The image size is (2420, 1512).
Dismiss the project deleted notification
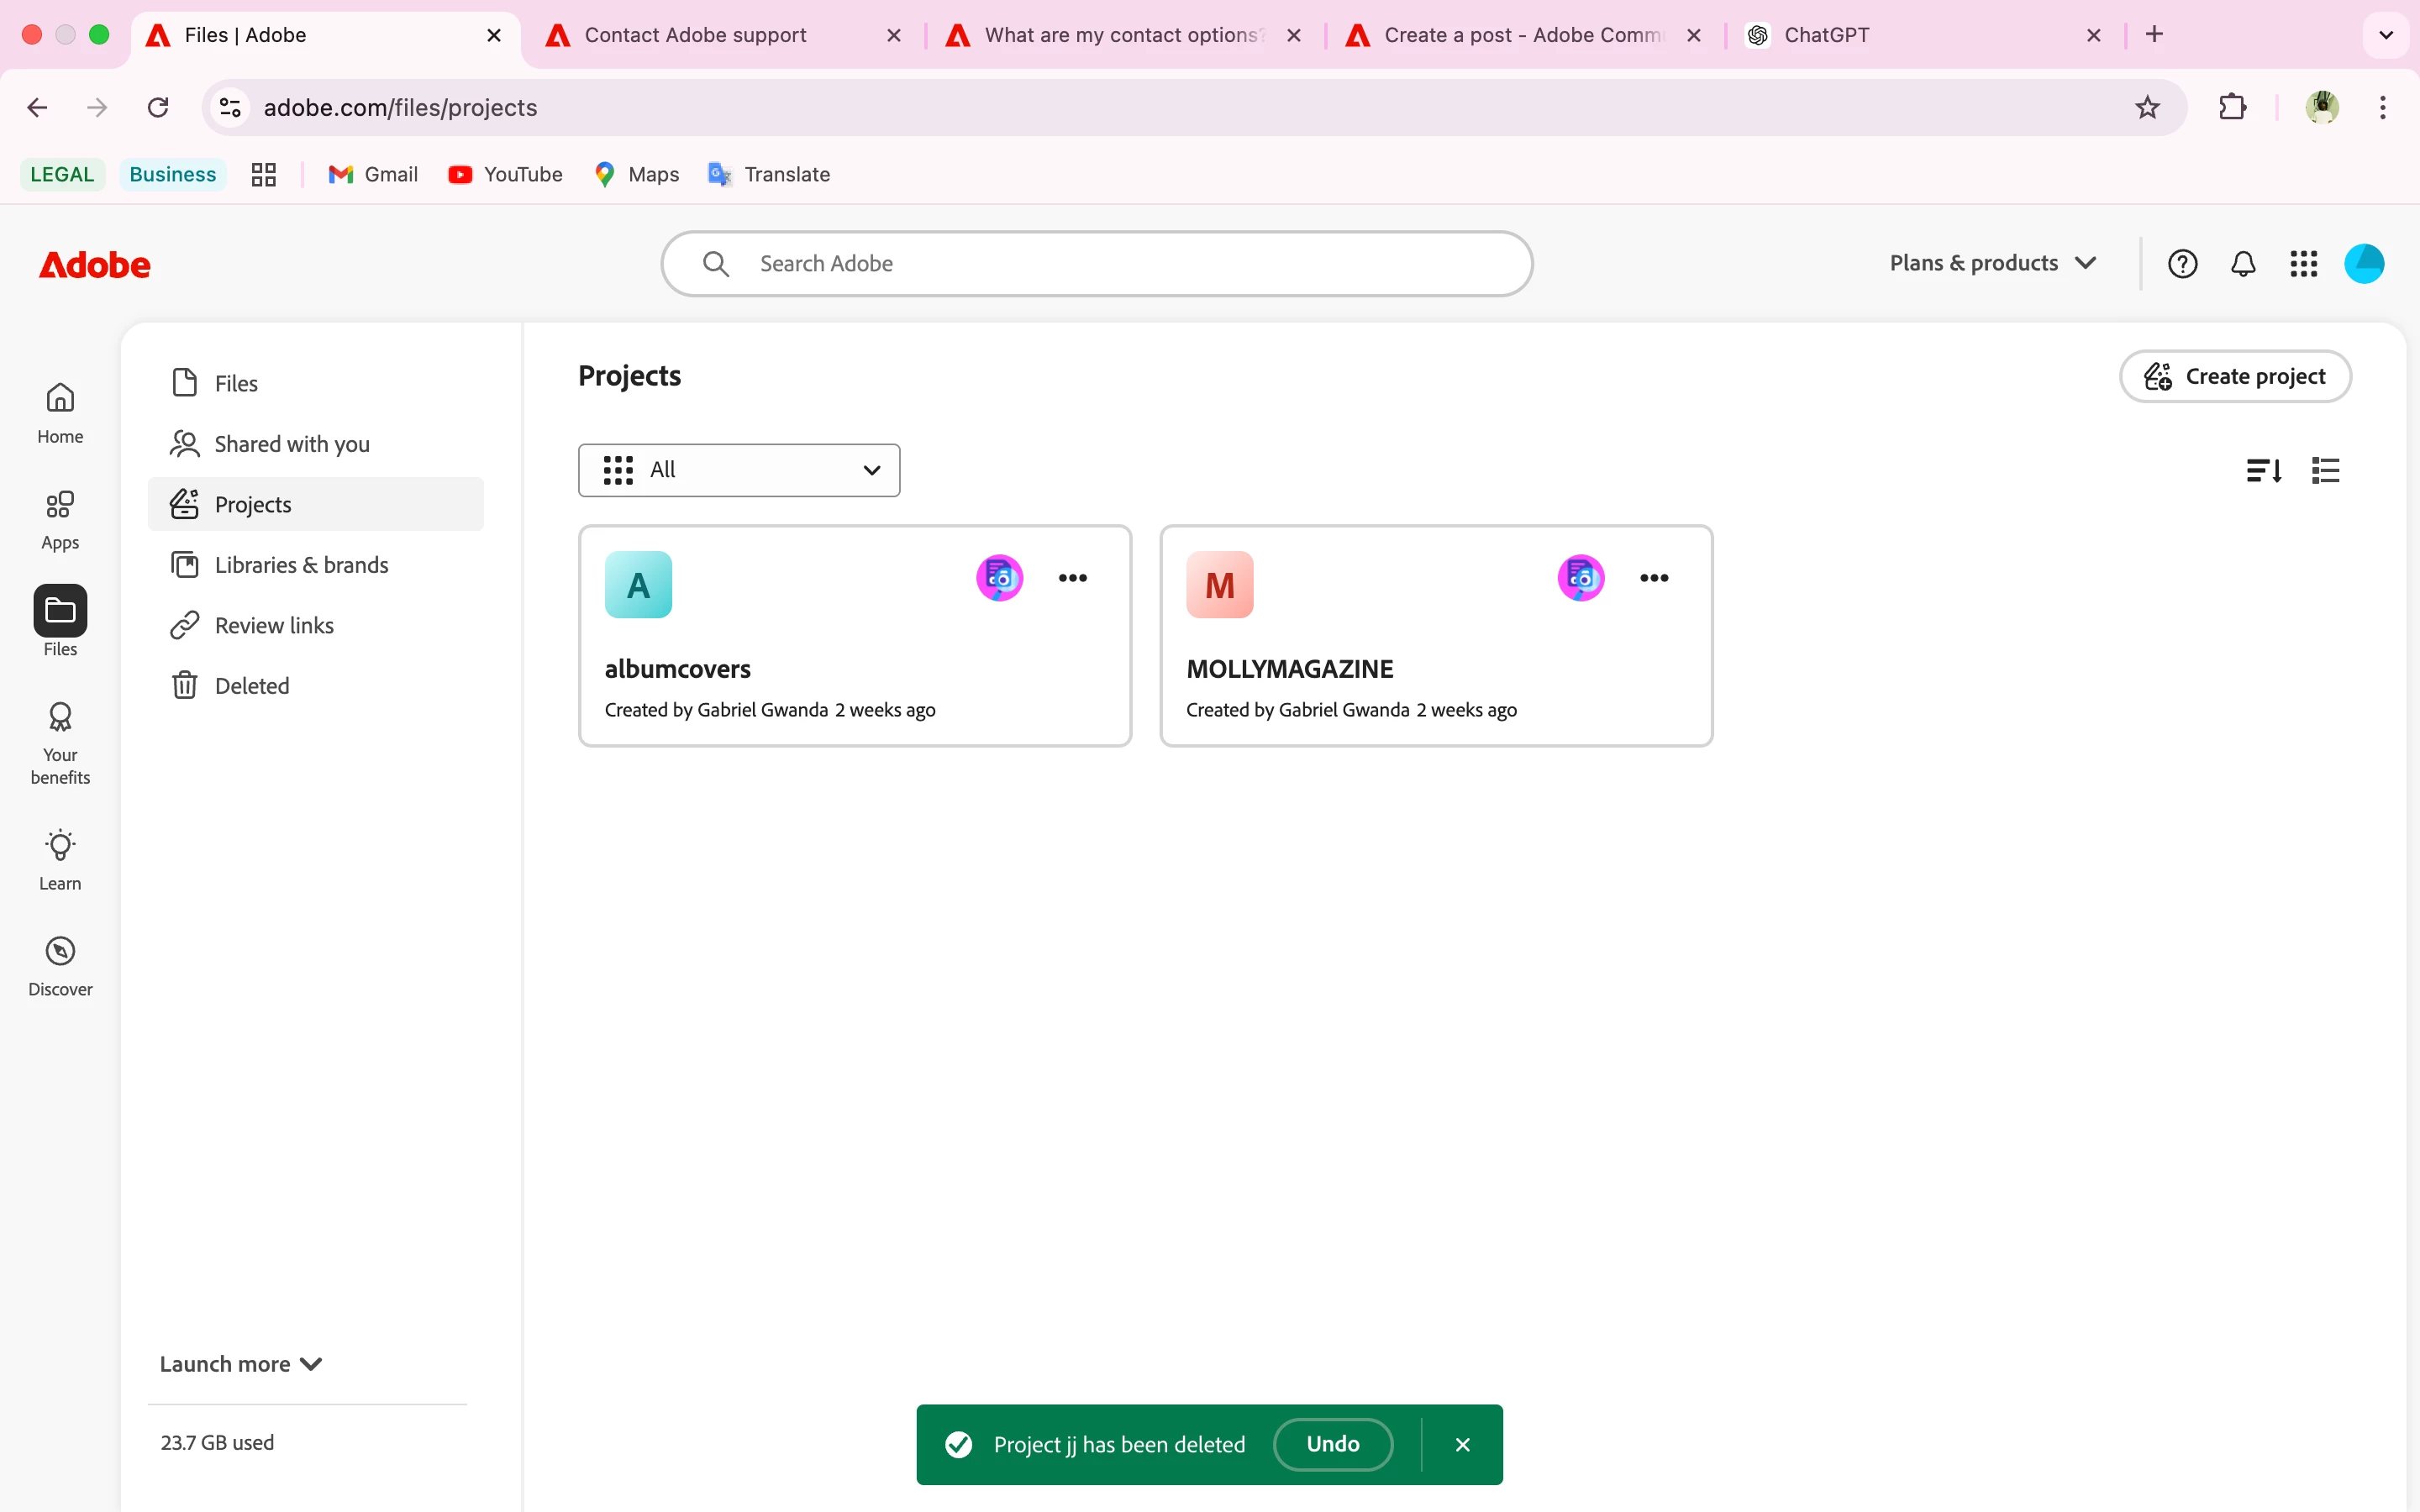click(x=1462, y=1445)
